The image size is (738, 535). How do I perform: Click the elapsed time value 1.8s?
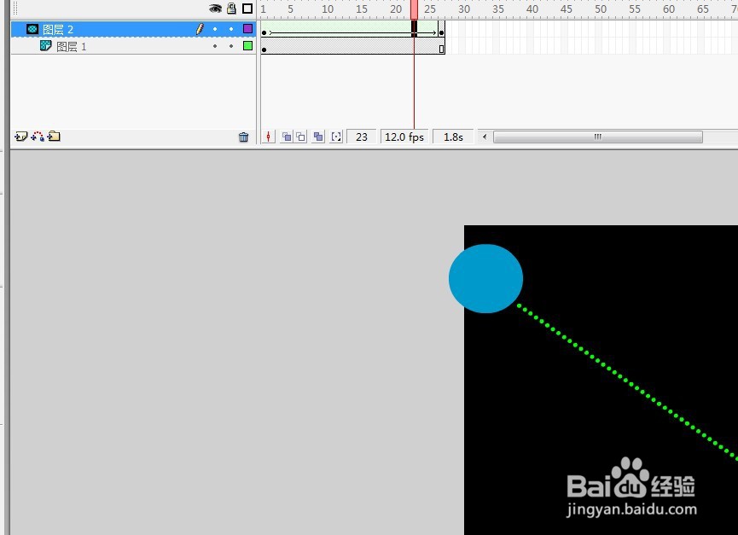453,137
